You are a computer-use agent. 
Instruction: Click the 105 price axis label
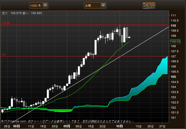click(x=173, y=77)
